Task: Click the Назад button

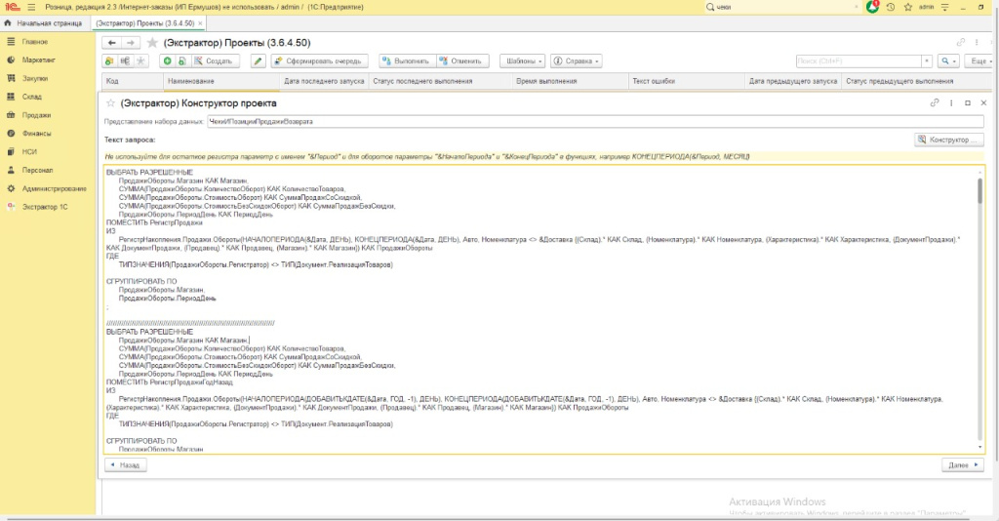Action: [x=125, y=465]
